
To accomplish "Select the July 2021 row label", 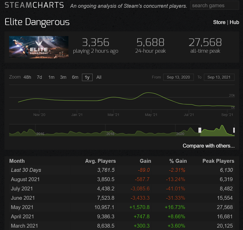I will point(22,189).
